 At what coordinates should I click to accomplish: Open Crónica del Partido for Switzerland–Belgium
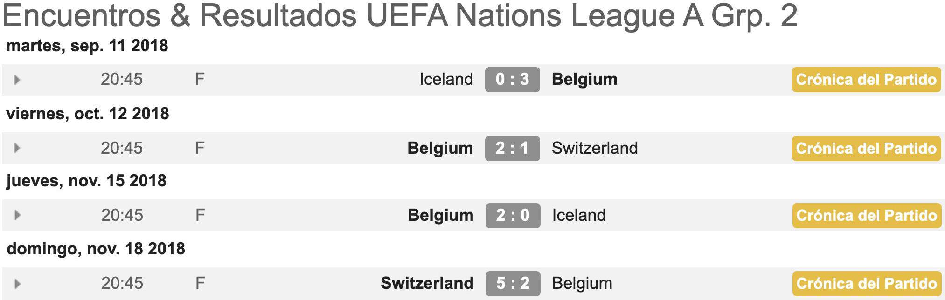(866, 283)
